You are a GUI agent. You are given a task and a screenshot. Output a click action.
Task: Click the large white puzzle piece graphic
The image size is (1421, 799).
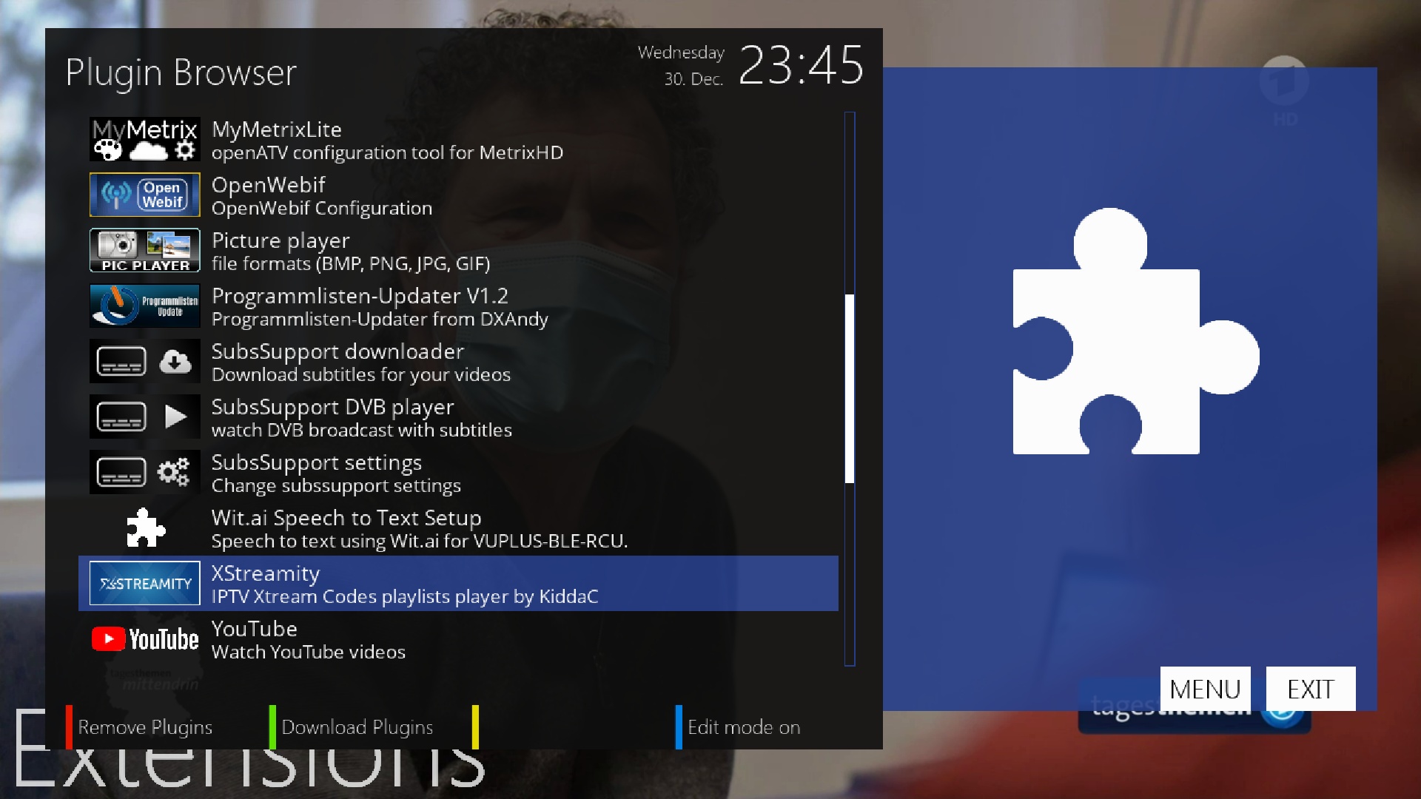[x=1136, y=331]
